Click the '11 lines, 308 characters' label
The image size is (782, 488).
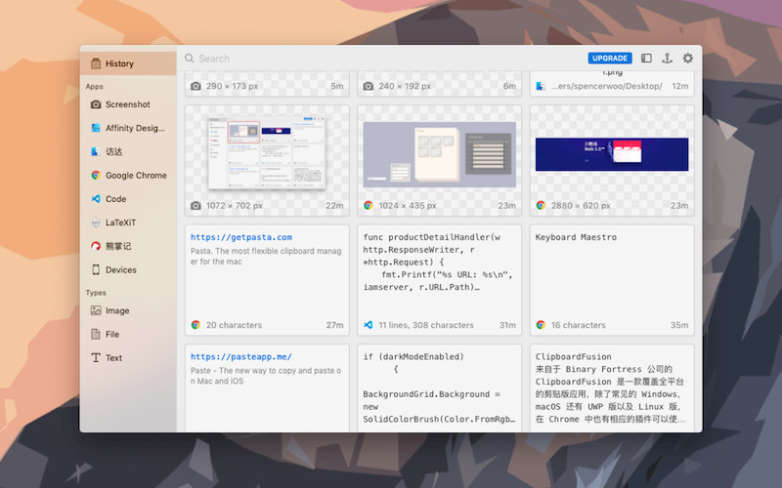[x=426, y=325]
